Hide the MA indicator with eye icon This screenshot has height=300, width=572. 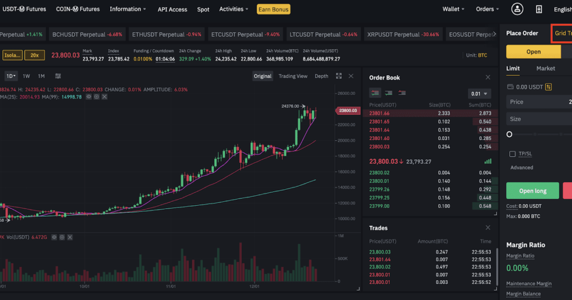89,97
